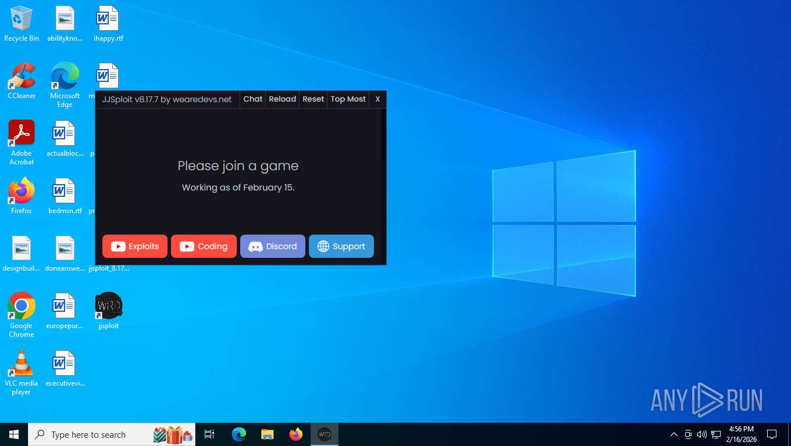This screenshot has height=446, width=791.
Task: Click 'Working as of February 15.' text
Action: [238, 188]
